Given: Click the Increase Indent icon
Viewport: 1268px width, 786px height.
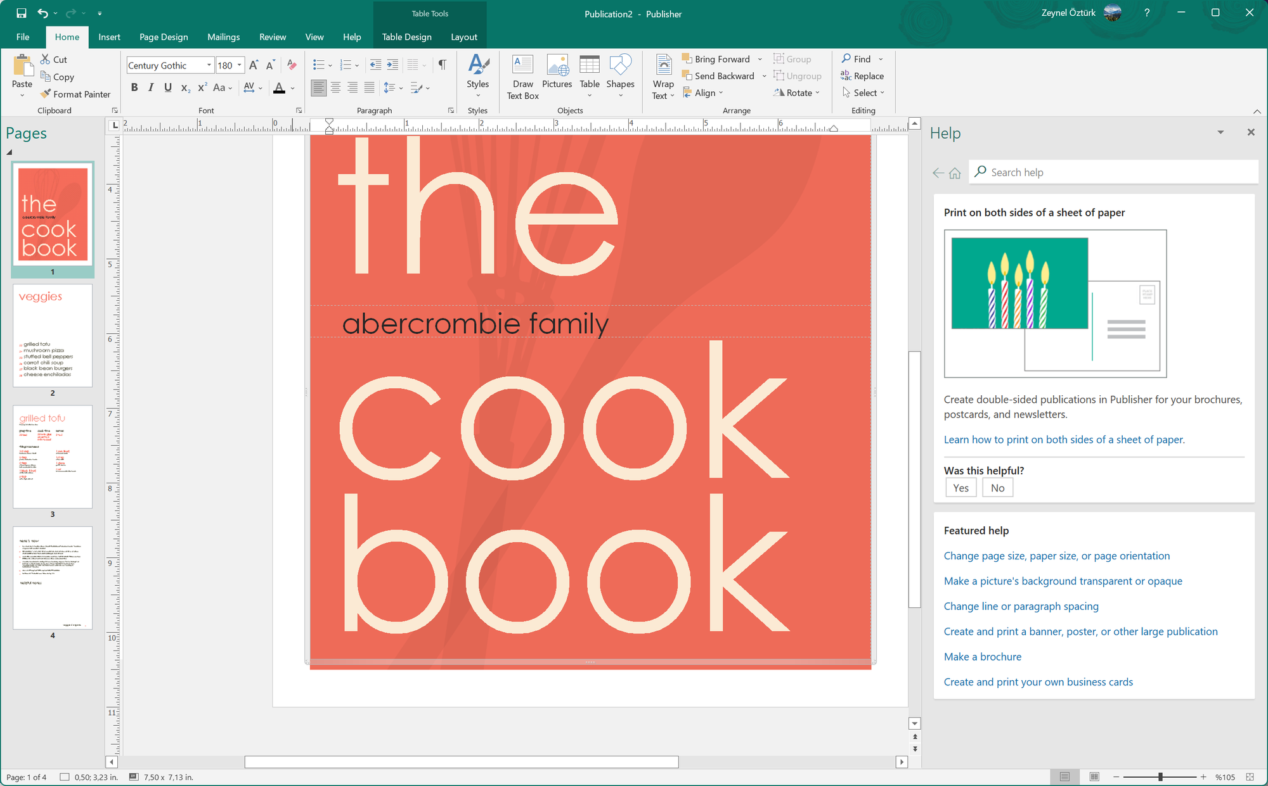Looking at the screenshot, I should point(392,65).
